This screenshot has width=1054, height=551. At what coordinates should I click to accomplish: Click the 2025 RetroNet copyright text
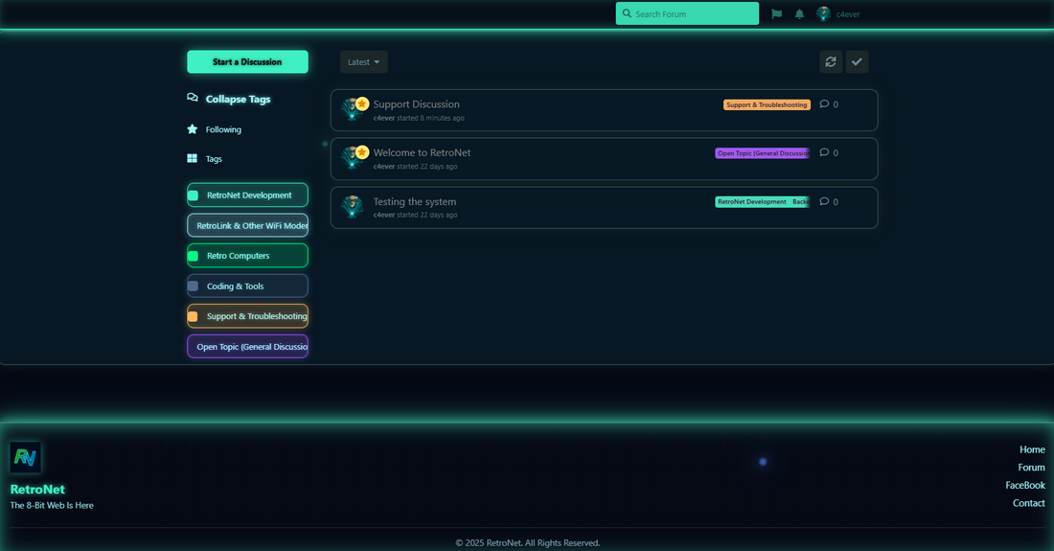click(x=528, y=543)
